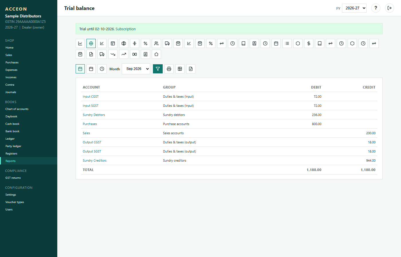Click the printer icon to print report
The image size is (401, 257).
click(x=169, y=69)
